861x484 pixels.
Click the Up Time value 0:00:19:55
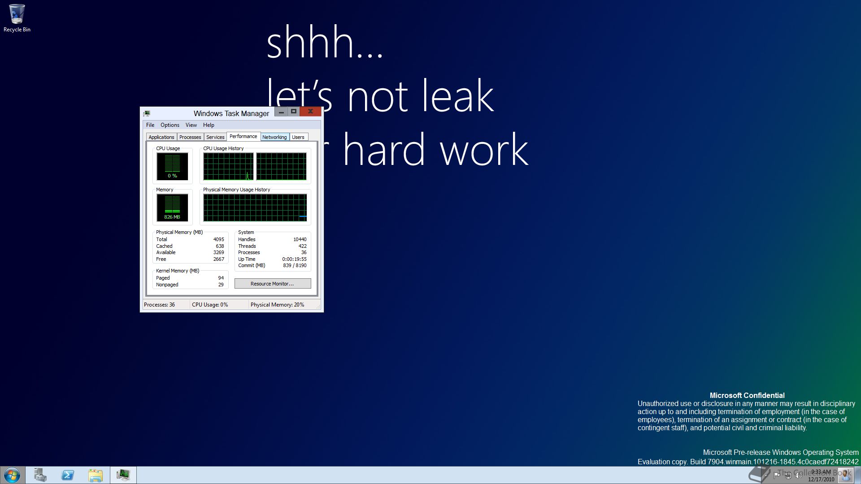coord(294,259)
